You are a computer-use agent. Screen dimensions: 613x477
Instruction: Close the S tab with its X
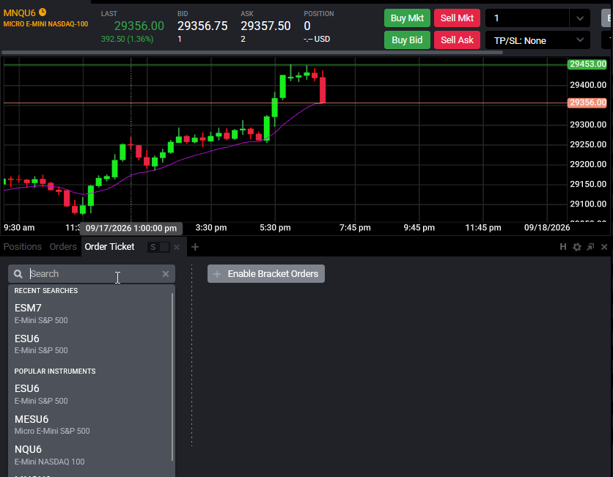176,247
